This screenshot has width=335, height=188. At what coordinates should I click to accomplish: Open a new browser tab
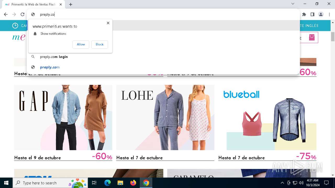71,4
